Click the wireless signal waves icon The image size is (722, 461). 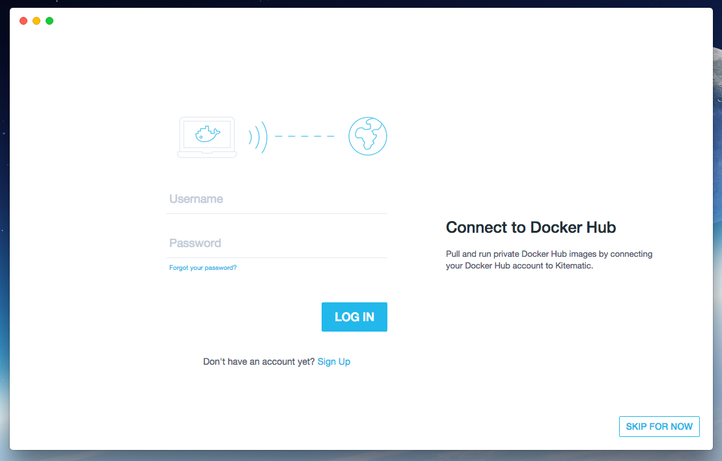(x=258, y=137)
